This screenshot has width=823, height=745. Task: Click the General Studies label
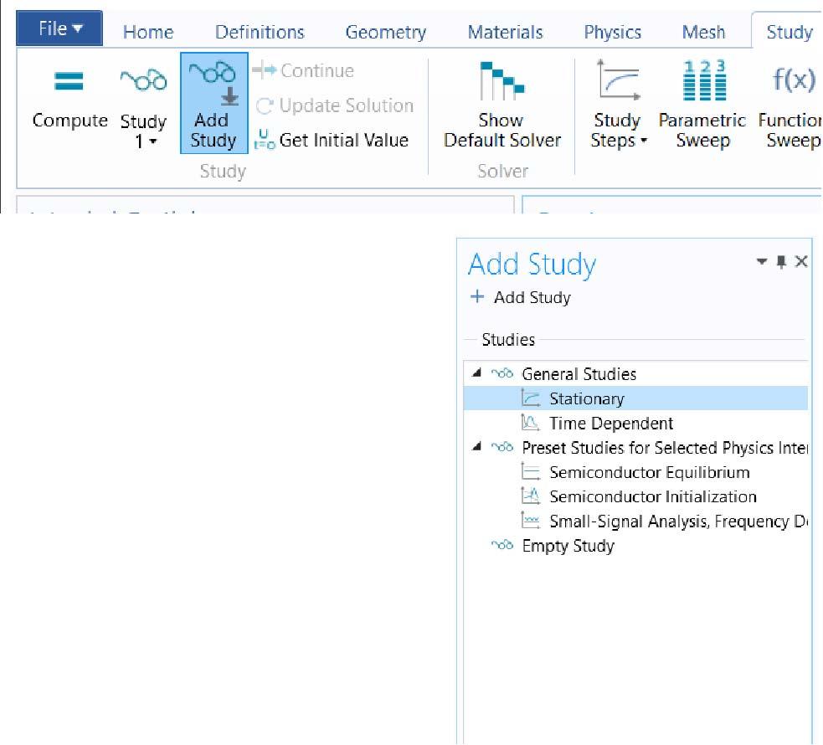[x=579, y=374]
